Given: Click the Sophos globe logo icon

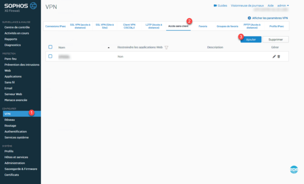Looking at the screenshot, I should [x=33, y=6].
